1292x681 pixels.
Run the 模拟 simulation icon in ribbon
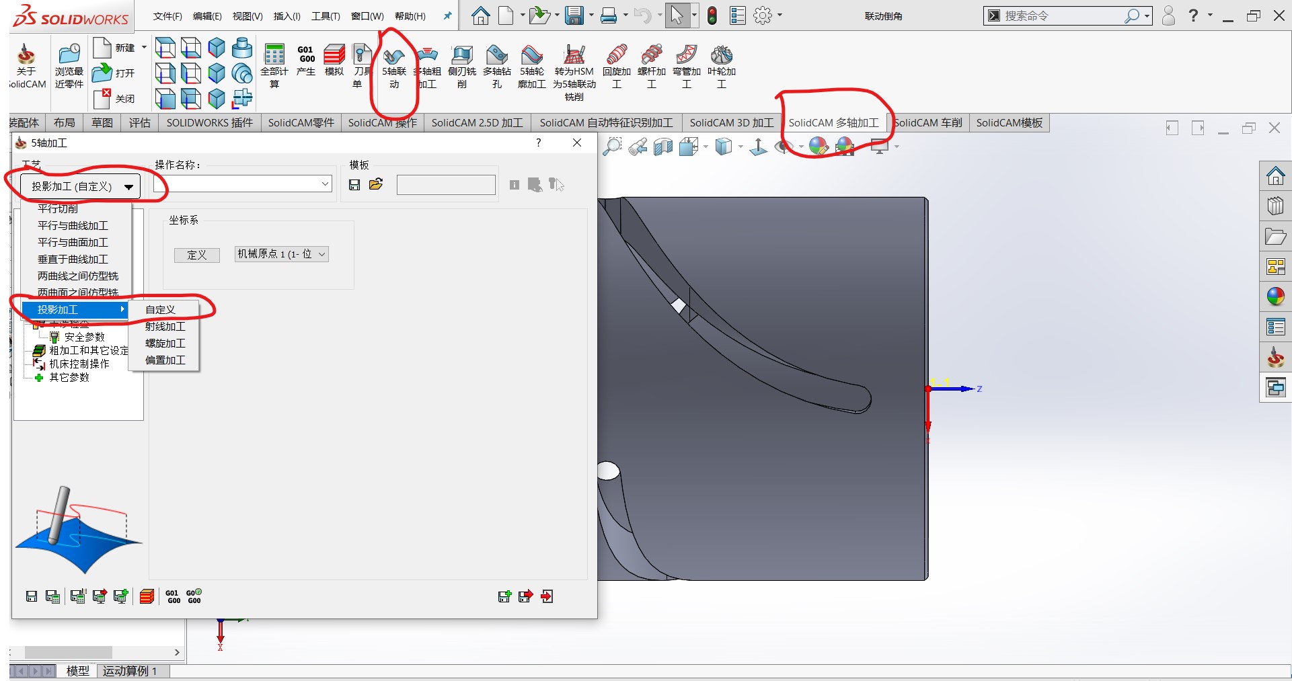[x=334, y=61]
